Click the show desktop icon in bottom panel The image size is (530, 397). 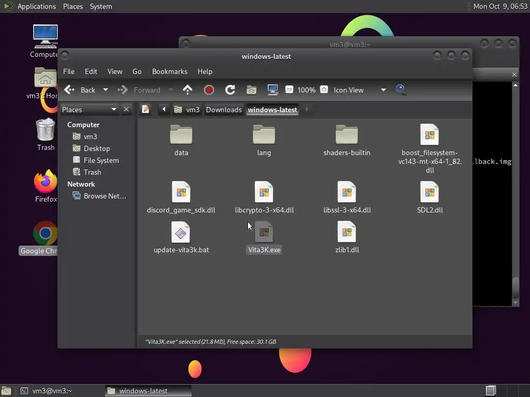point(6,391)
